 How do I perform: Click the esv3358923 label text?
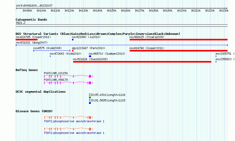223,59
